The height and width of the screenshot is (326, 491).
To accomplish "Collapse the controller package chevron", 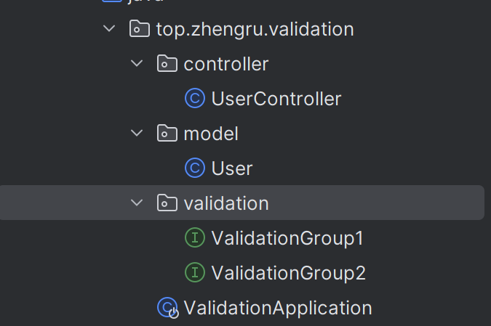I will click(x=137, y=64).
